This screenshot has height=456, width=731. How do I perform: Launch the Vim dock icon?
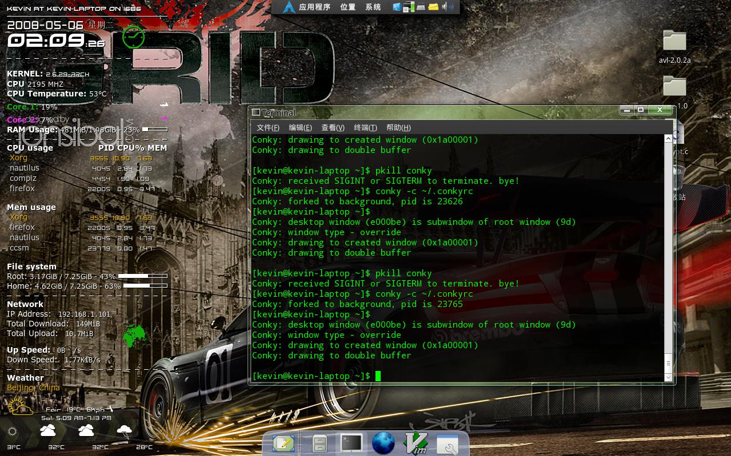(x=416, y=443)
